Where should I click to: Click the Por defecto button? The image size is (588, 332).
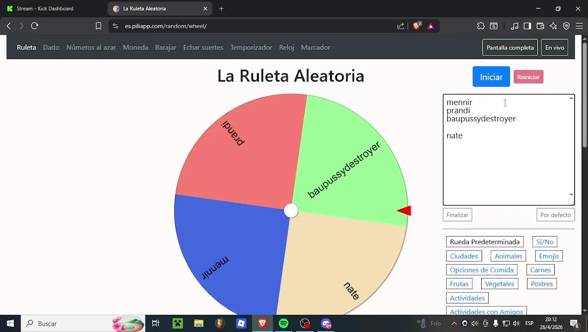coord(556,215)
